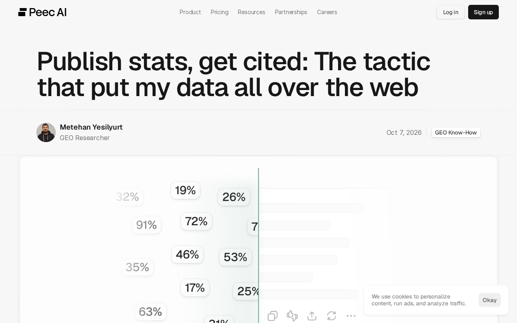Open the Partnerships menu item

pos(291,12)
